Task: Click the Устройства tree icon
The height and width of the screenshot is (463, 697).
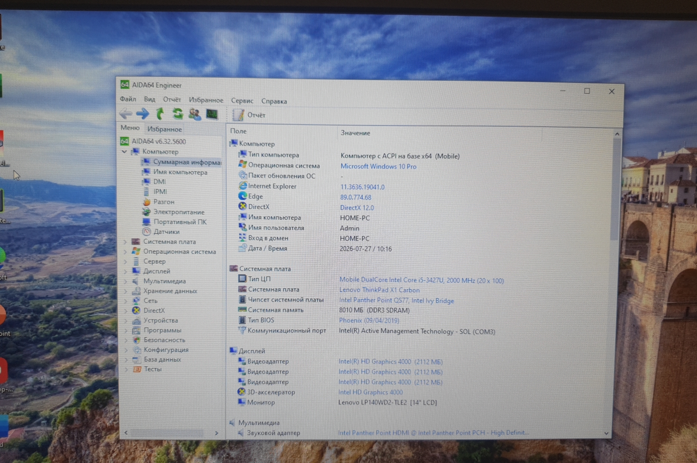Action: coord(136,320)
